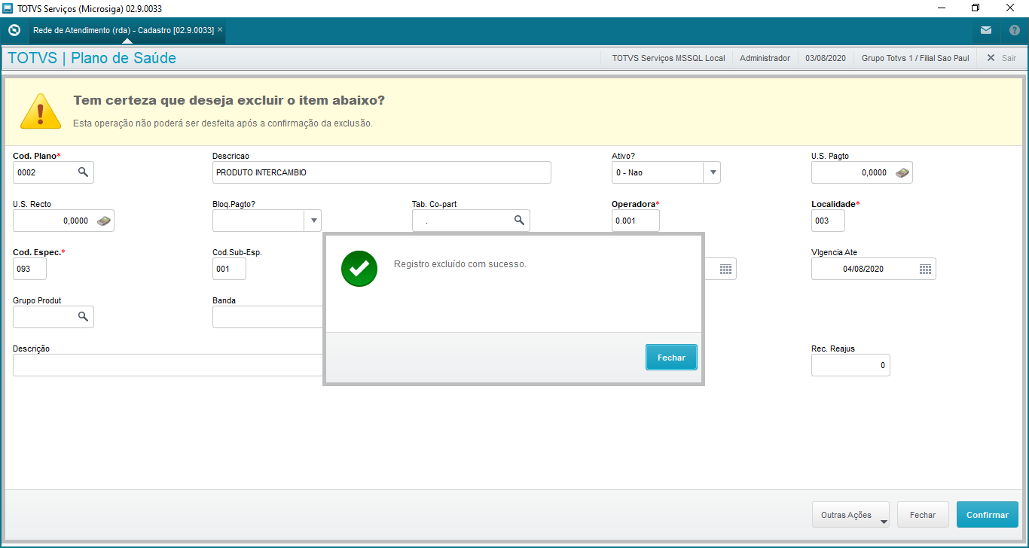This screenshot has height=548, width=1029.
Task: Open the help question mark icon
Action: [x=1014, y=31]
